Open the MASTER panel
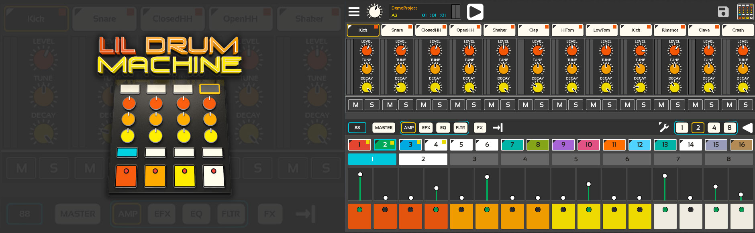This screenshot has height=233, width=755. [384, 128]
